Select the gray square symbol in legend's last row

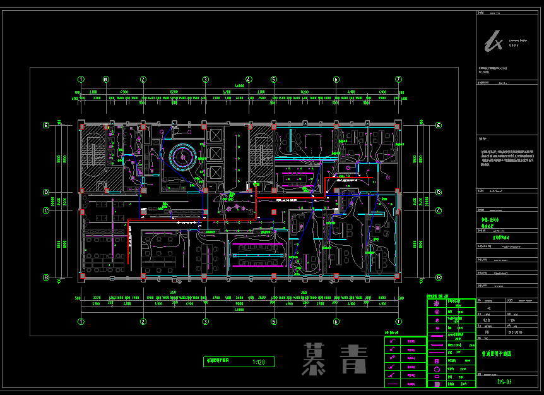pos(436,383)
